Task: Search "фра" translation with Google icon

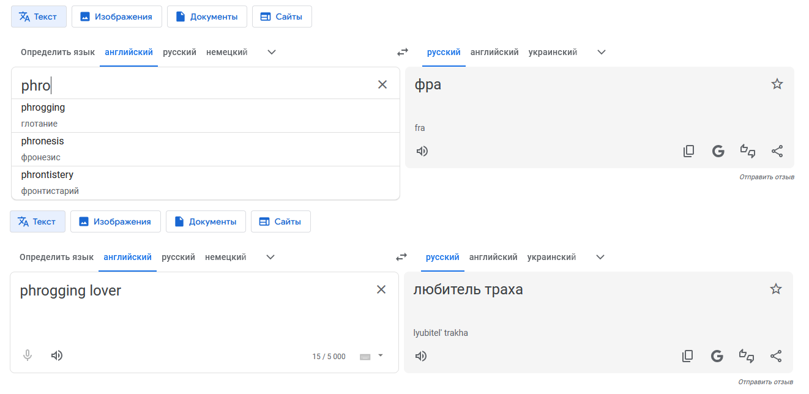Action: tap(718, 151)
